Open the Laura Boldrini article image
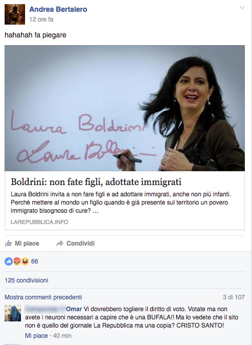This screenshot has height=345, width=252. (x=125, y=108)
